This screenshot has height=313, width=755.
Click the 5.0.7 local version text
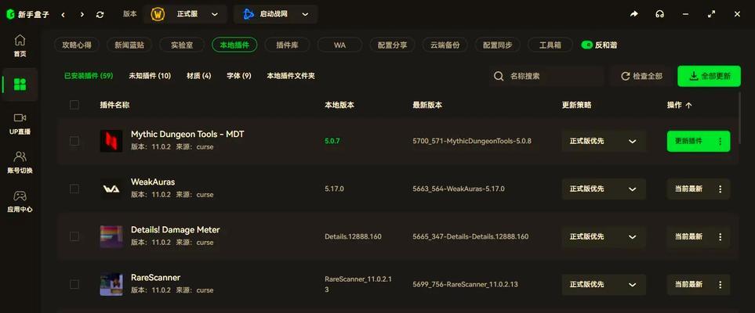tap(332, 142)
